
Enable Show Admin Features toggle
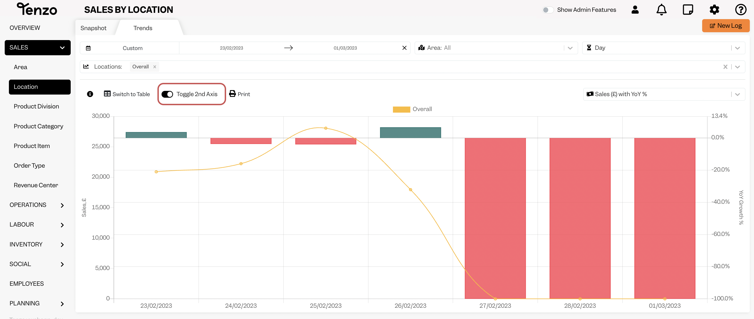click(x=547, y=10)
